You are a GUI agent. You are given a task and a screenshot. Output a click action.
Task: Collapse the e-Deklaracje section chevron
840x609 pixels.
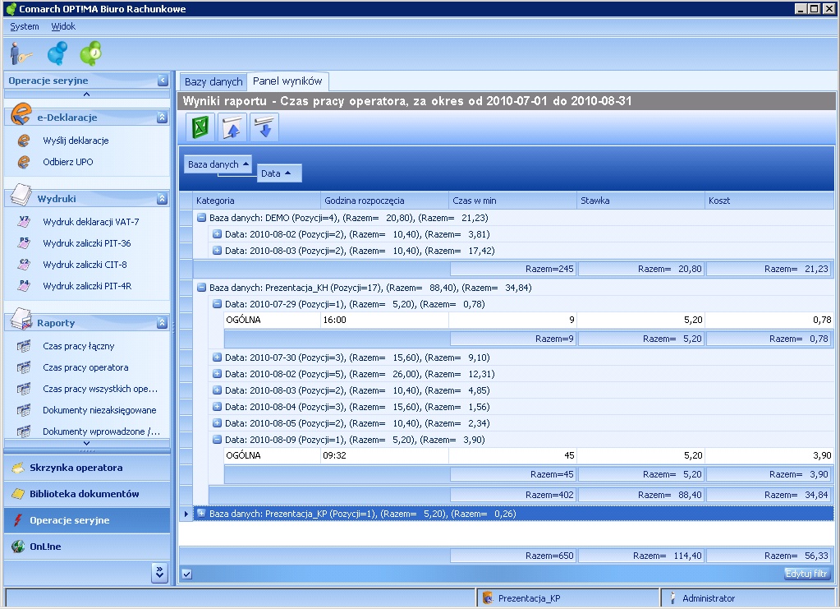(x=162, y=118)
